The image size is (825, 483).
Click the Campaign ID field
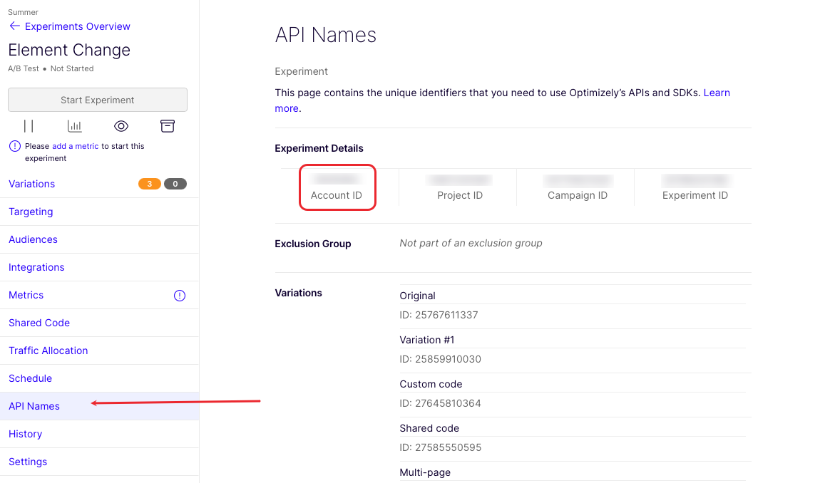pos(577,187)
